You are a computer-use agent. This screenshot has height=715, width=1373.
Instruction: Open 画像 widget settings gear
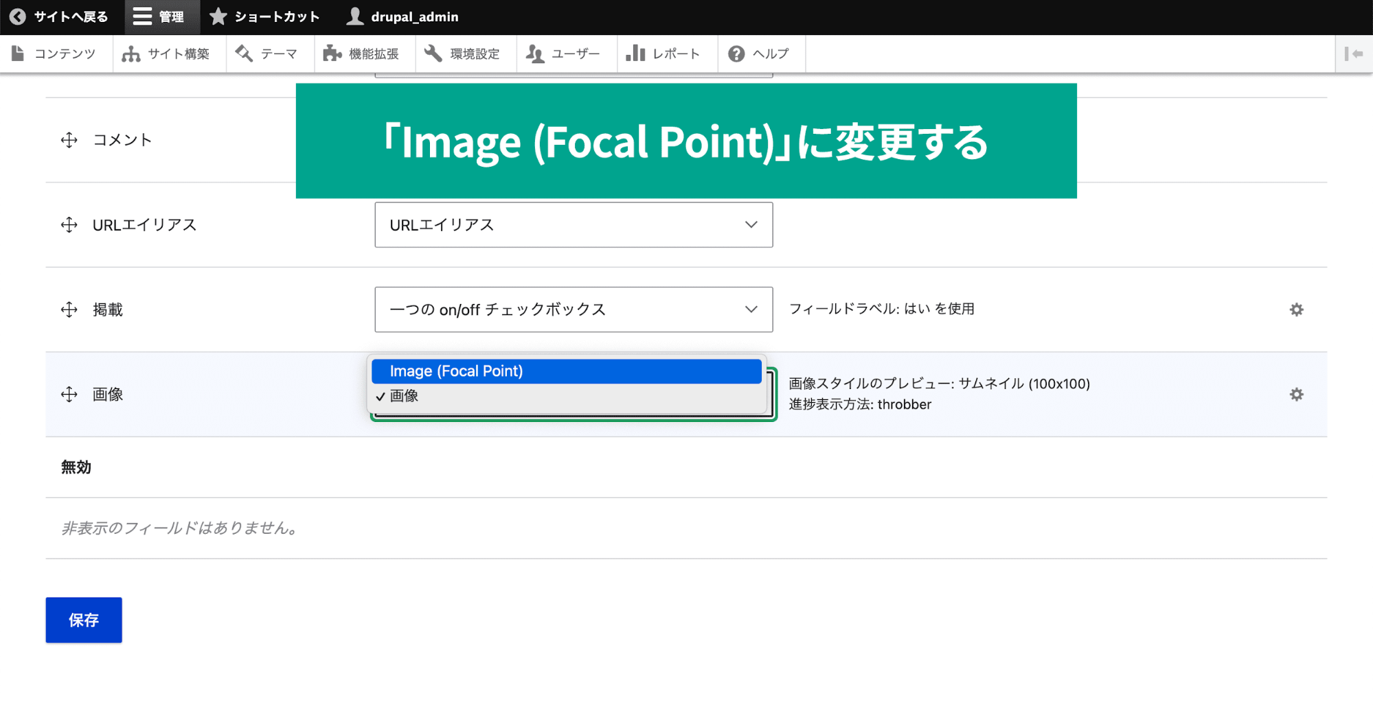tap(1296, 395)
